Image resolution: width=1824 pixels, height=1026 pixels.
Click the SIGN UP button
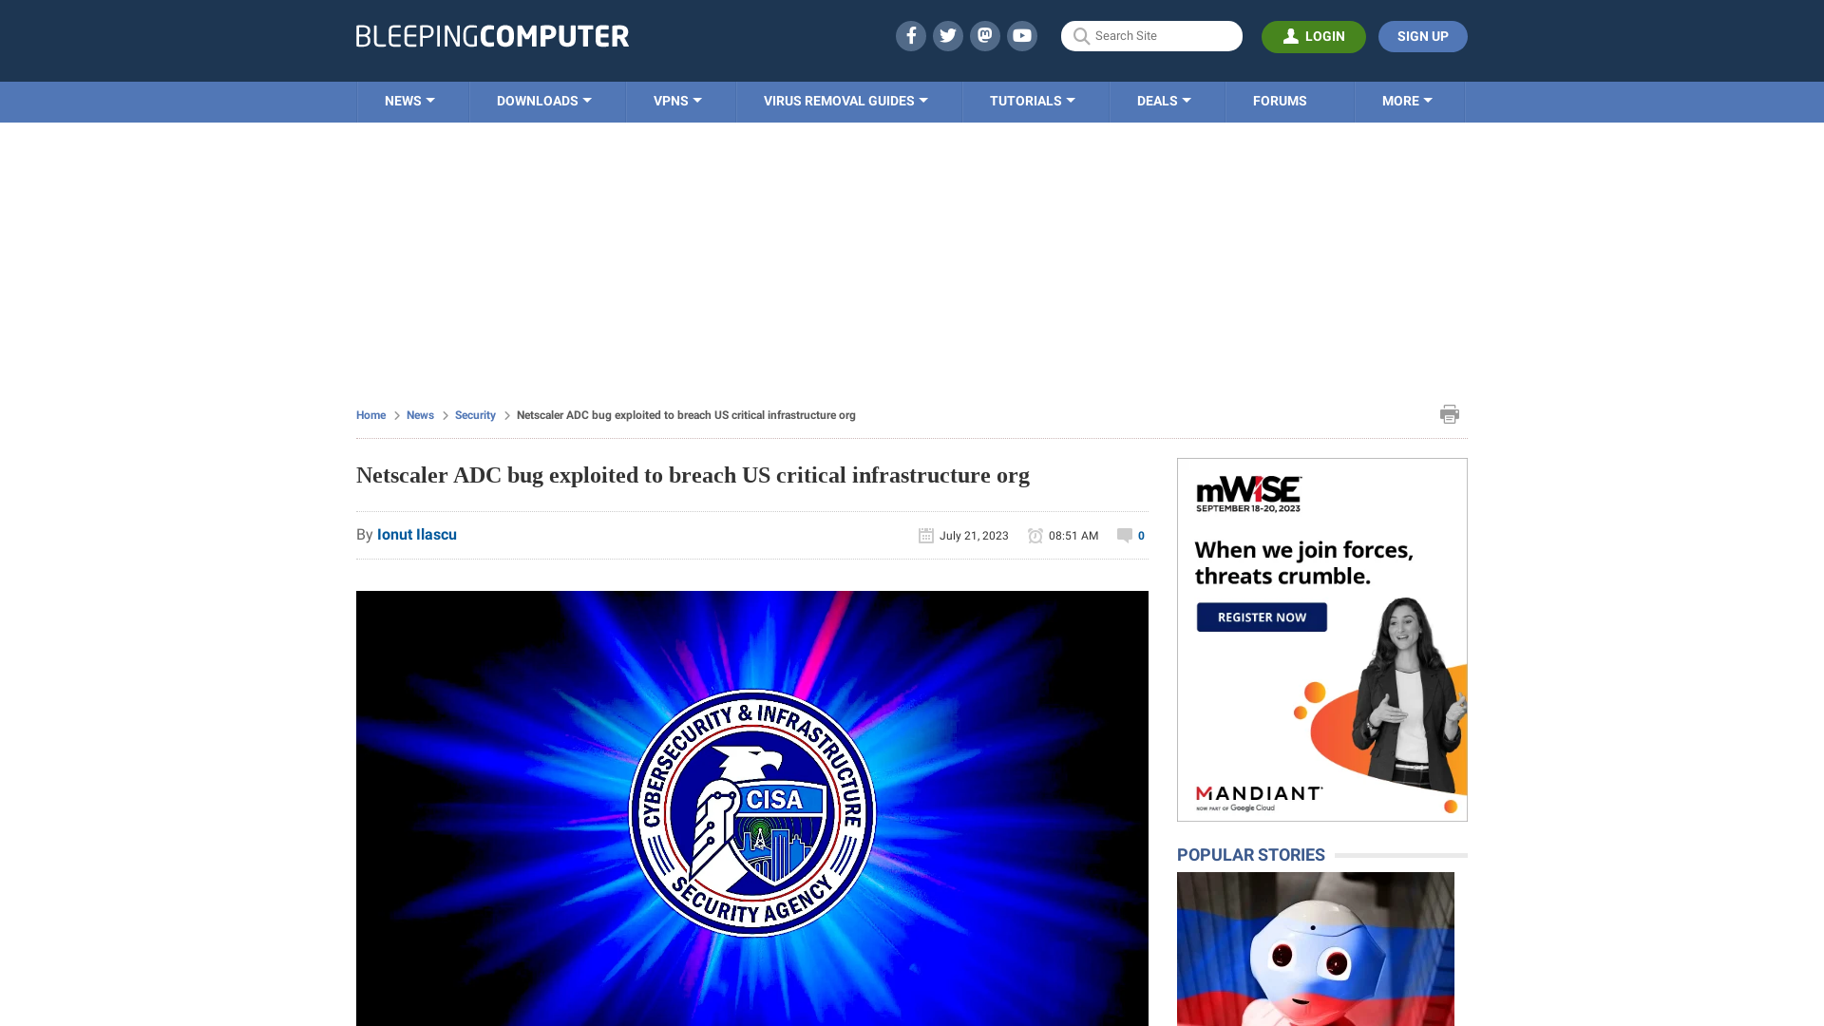pos(1422,35)
